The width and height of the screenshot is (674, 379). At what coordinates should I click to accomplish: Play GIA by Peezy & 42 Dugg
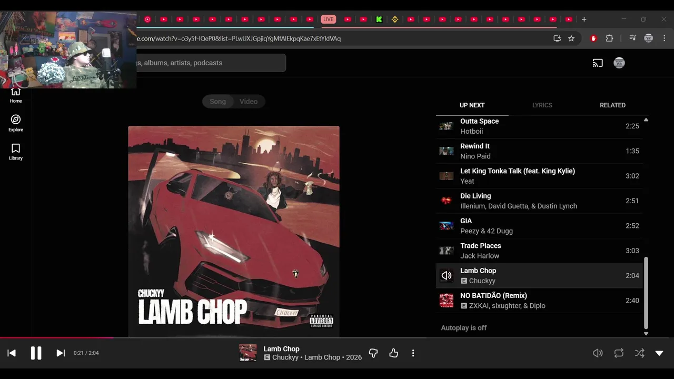click(539, 226)
